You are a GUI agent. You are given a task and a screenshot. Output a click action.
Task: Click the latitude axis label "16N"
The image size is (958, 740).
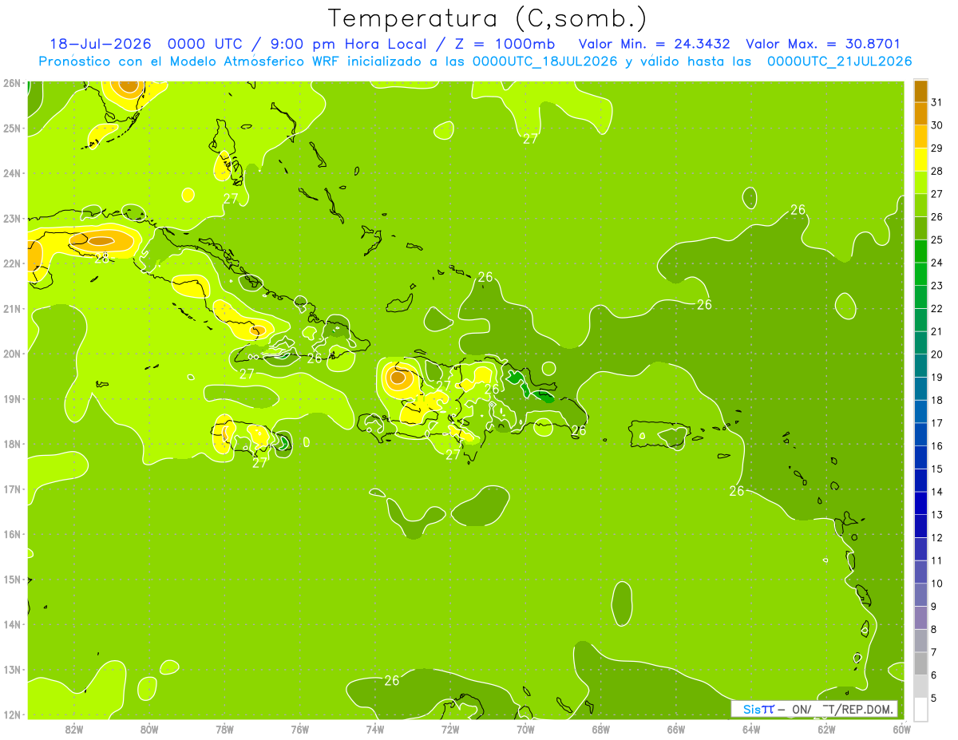click(x=11, y=534)
